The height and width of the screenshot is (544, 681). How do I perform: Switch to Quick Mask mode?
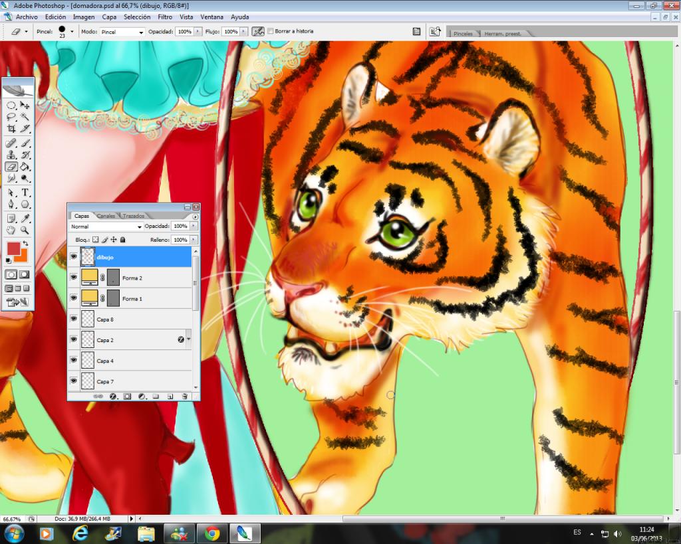tap(25, 274)
